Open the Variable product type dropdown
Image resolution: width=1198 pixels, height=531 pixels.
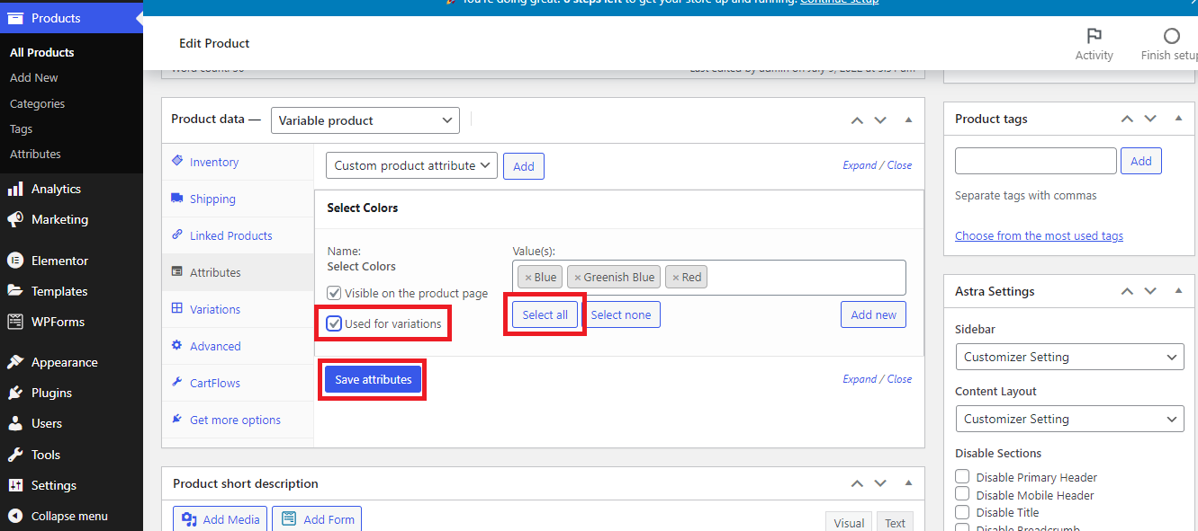click(x=365, y=120)
